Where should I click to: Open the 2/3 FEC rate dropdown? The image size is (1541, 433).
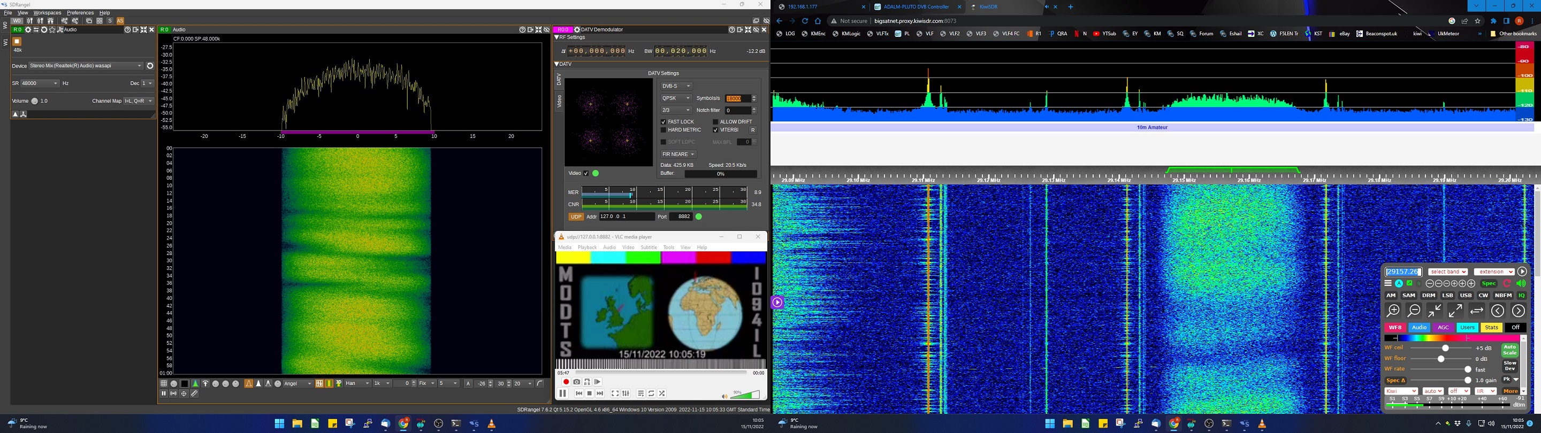pyautogui.click(x=676, y=110)
